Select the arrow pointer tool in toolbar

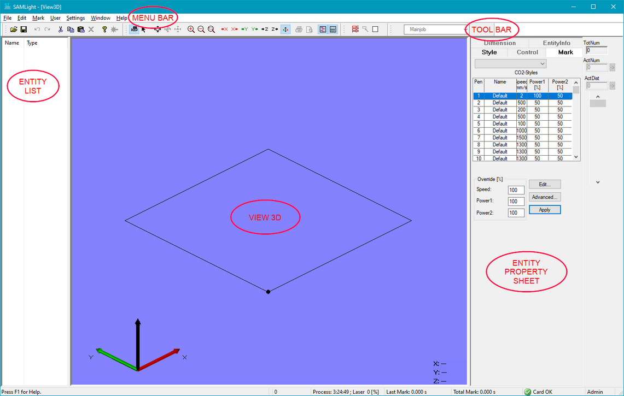pos(144,29)
